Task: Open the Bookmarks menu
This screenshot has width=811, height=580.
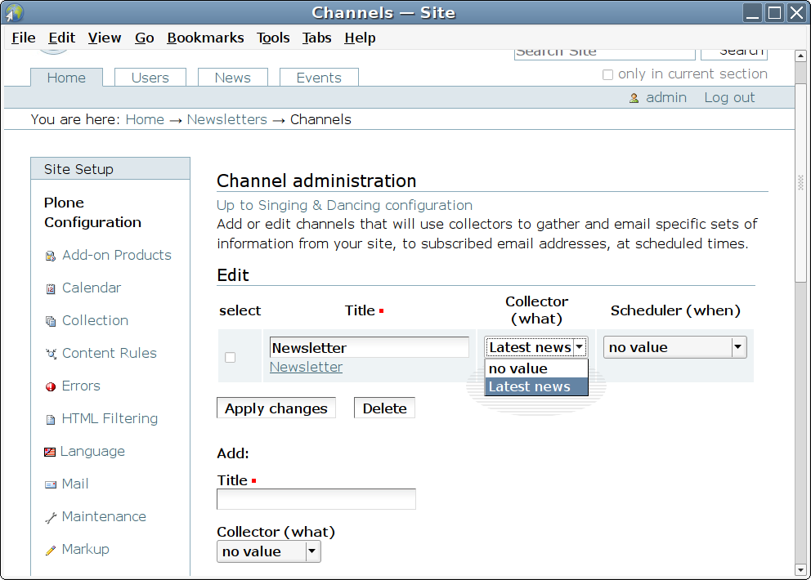Action: point(205,38)
